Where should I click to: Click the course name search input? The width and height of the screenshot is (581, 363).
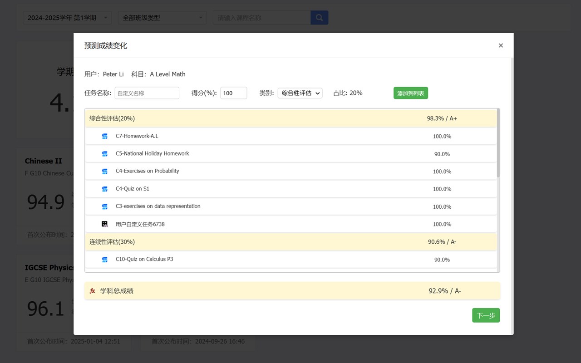pos(262,18)
